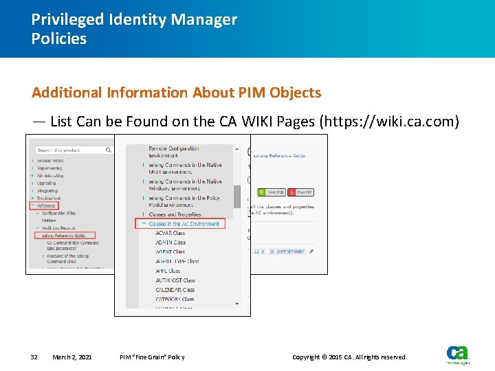This screenshot has width=495, height=371.
Task: Open the Reference section
Action: tap(46, 205)
